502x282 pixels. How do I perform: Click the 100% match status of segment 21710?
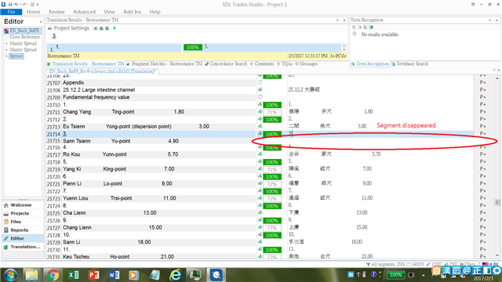(x=272, y=105)
